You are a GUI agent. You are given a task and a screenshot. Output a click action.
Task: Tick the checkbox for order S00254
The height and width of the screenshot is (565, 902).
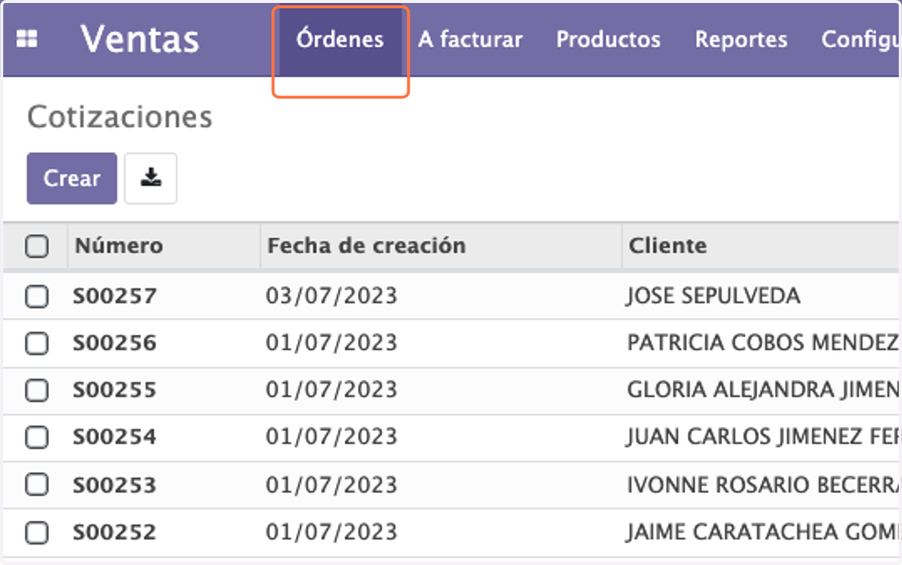[x=37, y=437]
